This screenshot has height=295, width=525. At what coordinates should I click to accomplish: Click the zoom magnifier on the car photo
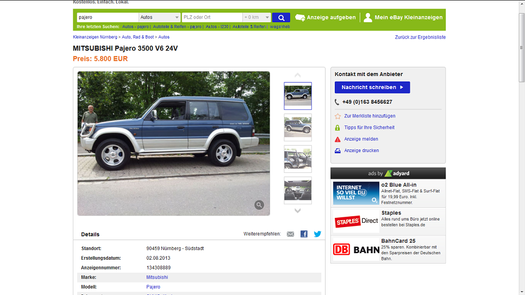pos(259,205)
